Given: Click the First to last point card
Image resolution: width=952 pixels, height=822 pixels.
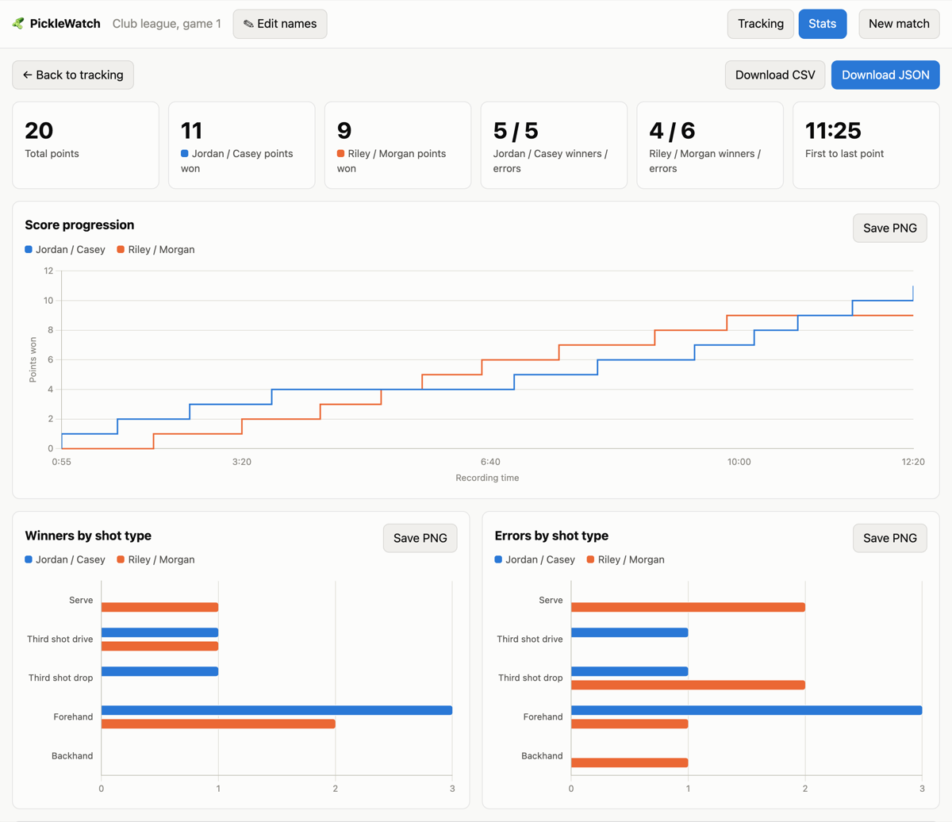Looking at the screenshot, I should tap(866, 145).
